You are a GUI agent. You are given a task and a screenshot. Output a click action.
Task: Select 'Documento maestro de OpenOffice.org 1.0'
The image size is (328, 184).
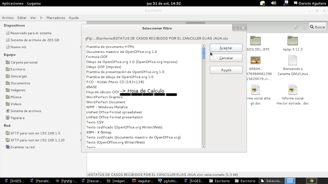122,52
